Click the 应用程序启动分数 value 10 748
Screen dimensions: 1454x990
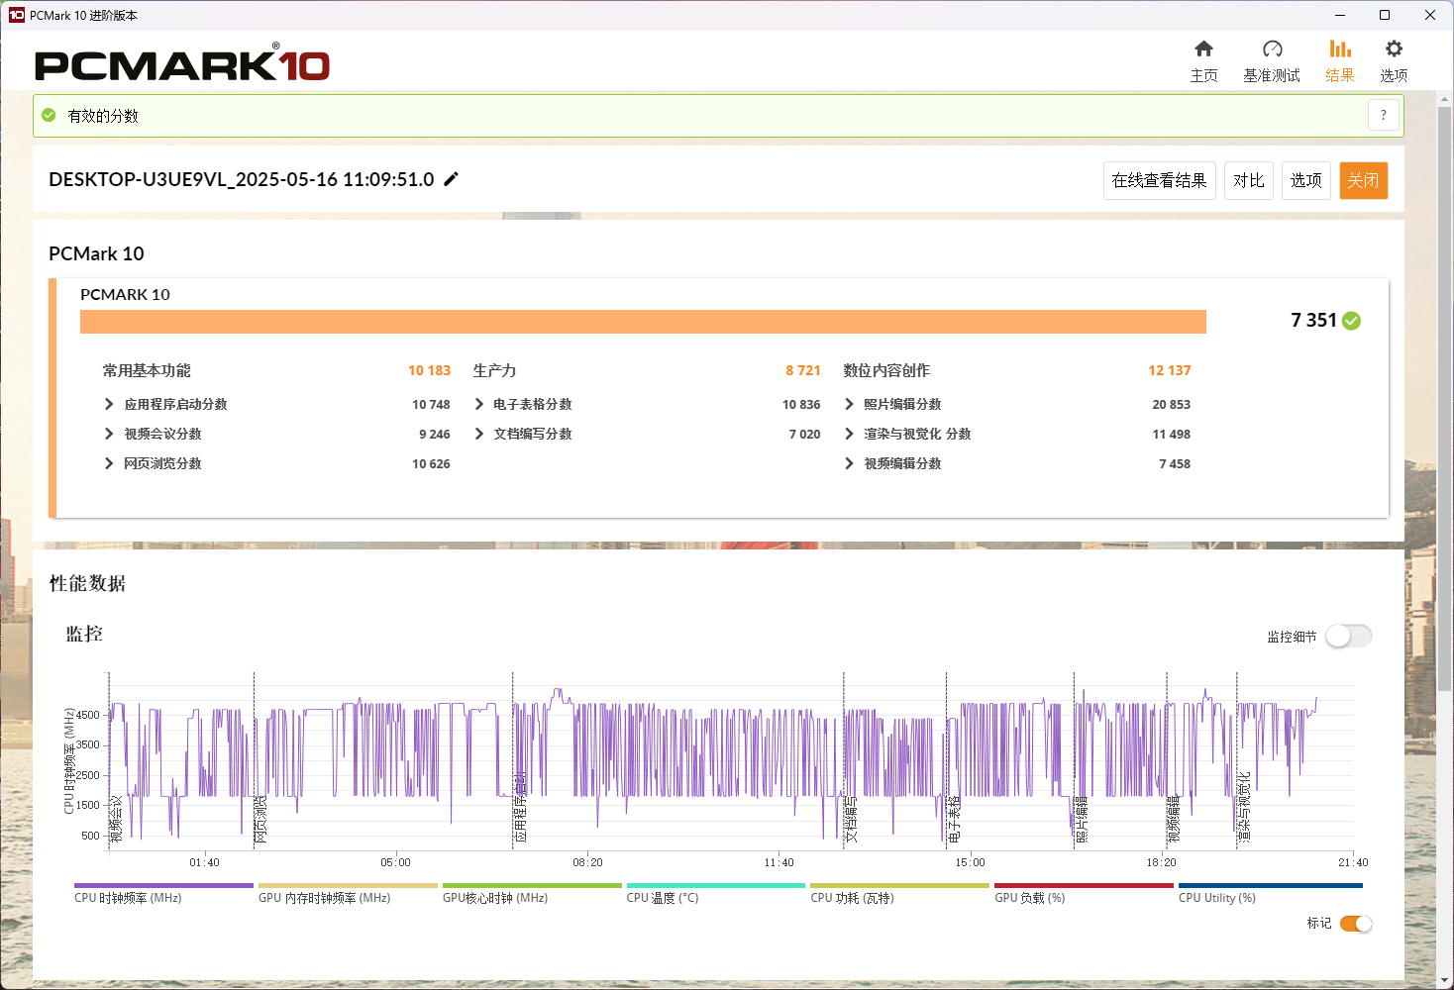pyautogui.click(x=431, y=404)
